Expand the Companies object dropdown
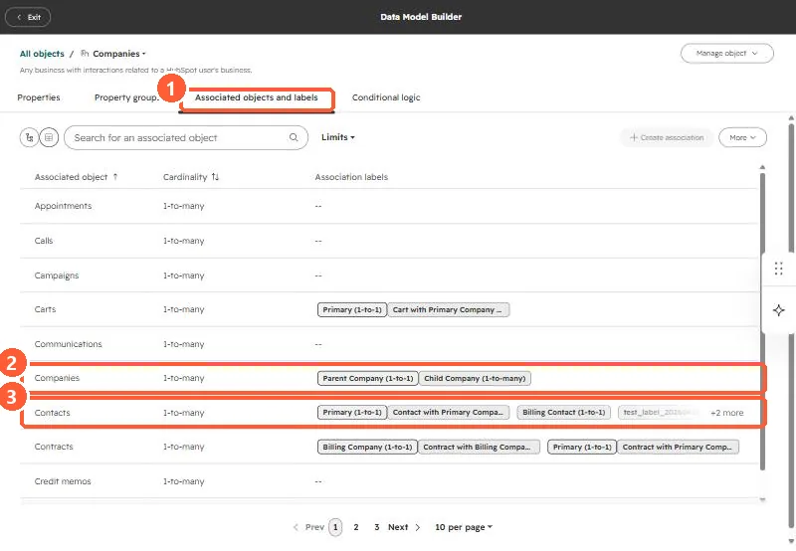This screenshot has width=796, height=551. (118, 54)
